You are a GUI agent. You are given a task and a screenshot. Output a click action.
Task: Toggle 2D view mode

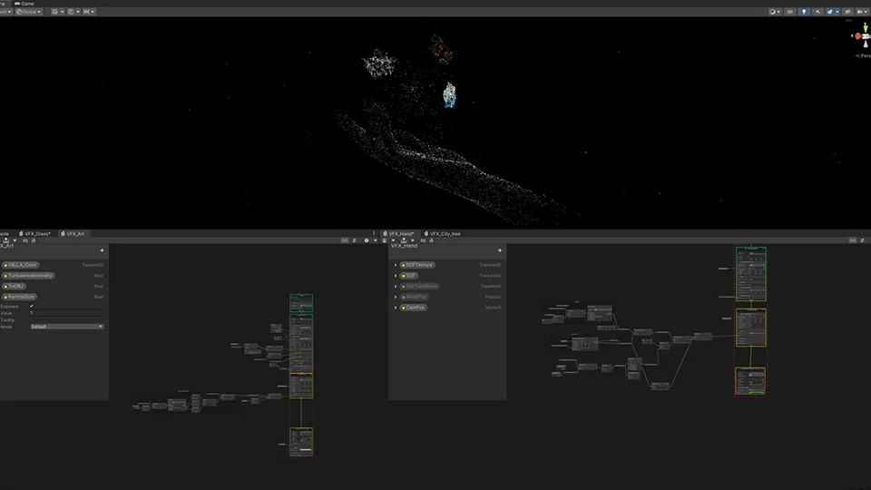coord(790,12)
